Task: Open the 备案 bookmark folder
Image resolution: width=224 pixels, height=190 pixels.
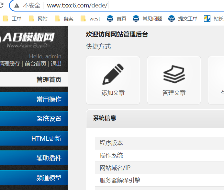Action: coord(64,18)
